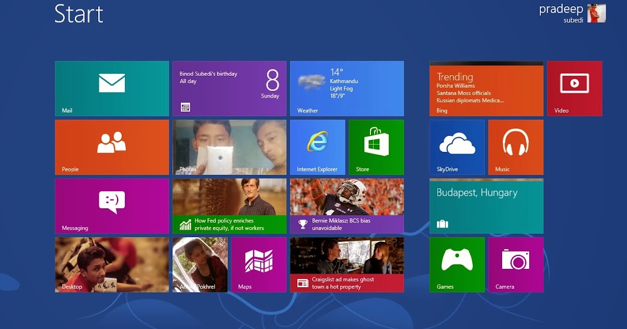Screen dimensions: 627x329
Task: Open the Photos tile
Action: pos(229,147)
